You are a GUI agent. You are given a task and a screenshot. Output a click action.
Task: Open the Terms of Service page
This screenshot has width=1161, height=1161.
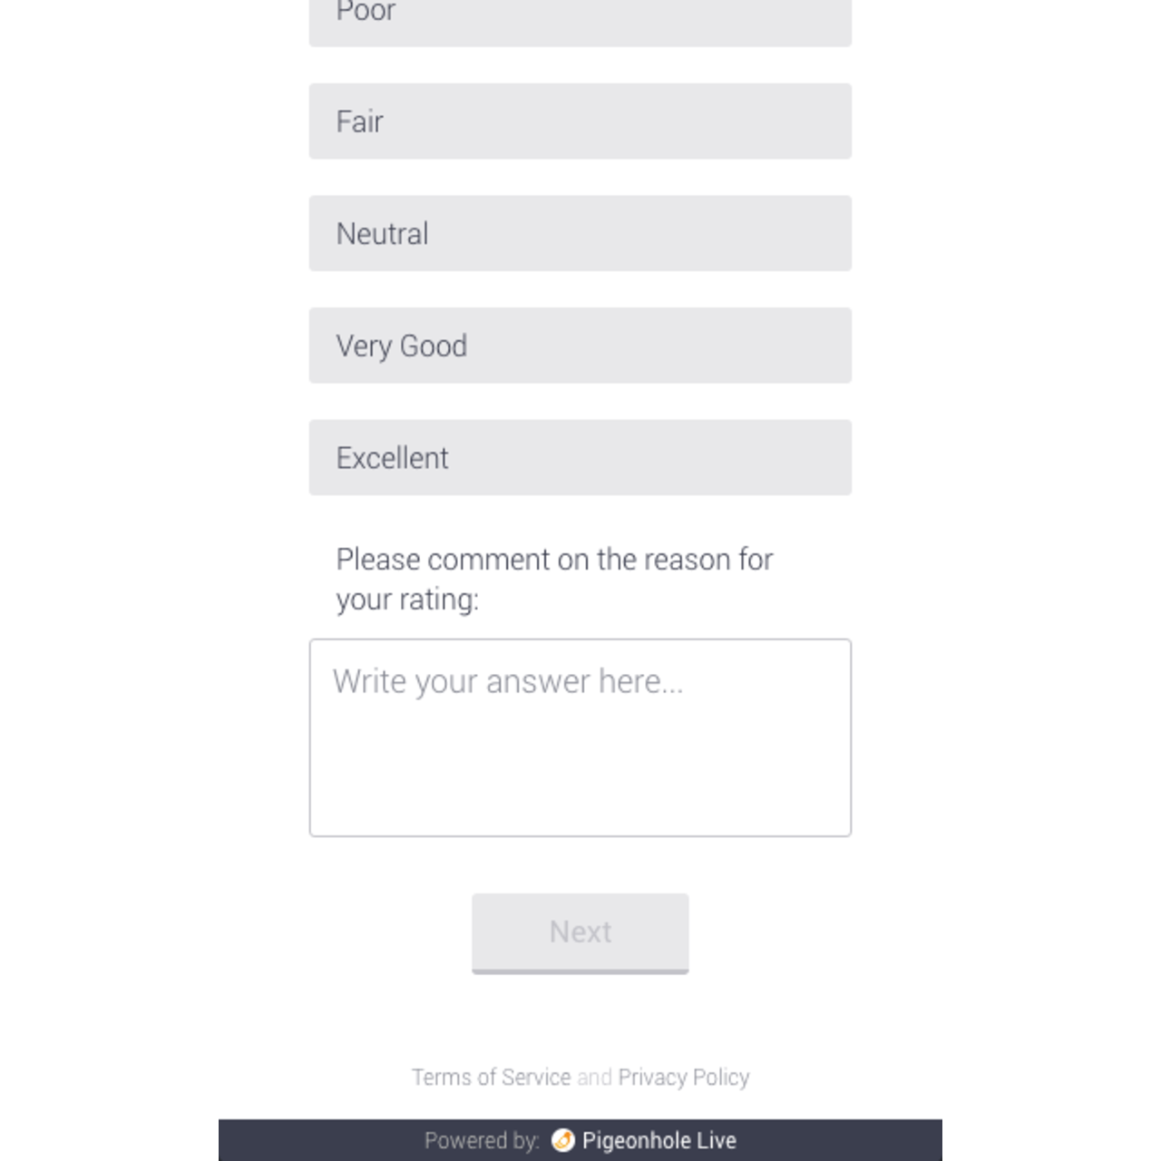click(491, 1077)
